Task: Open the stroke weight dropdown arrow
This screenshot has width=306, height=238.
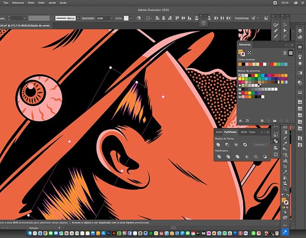Action: point(24,18)
